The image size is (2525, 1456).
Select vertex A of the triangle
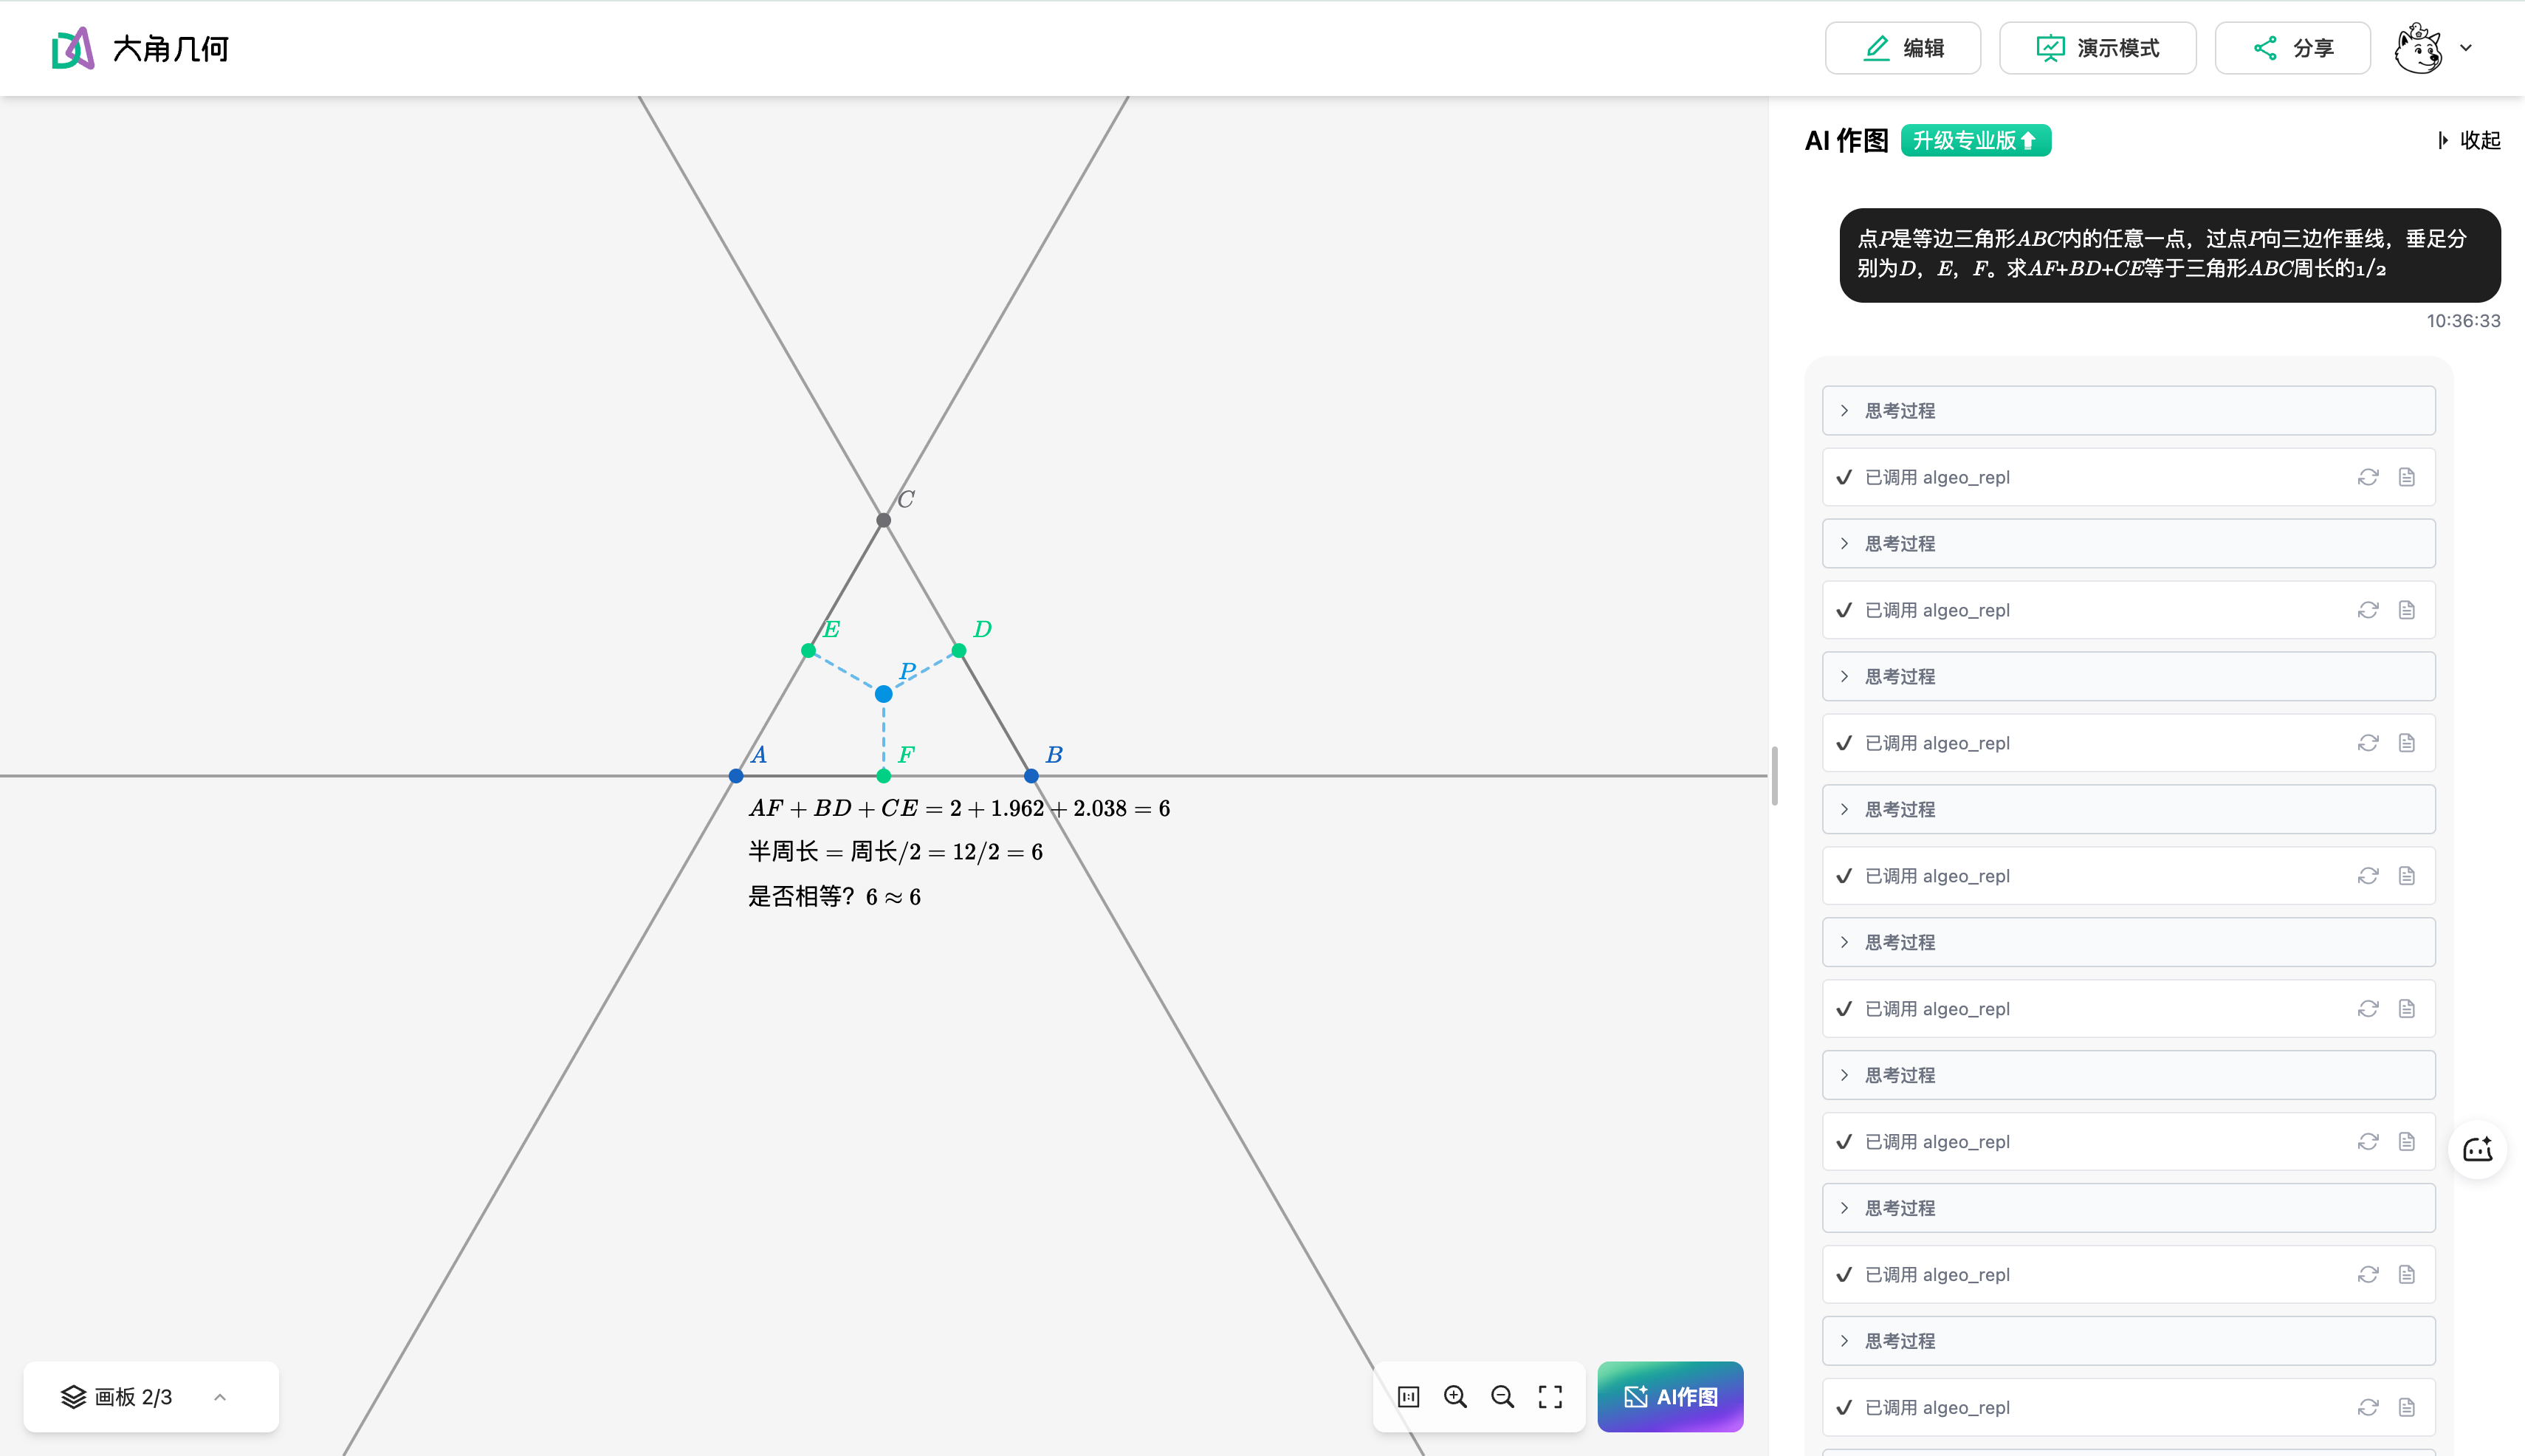point(736,776)
